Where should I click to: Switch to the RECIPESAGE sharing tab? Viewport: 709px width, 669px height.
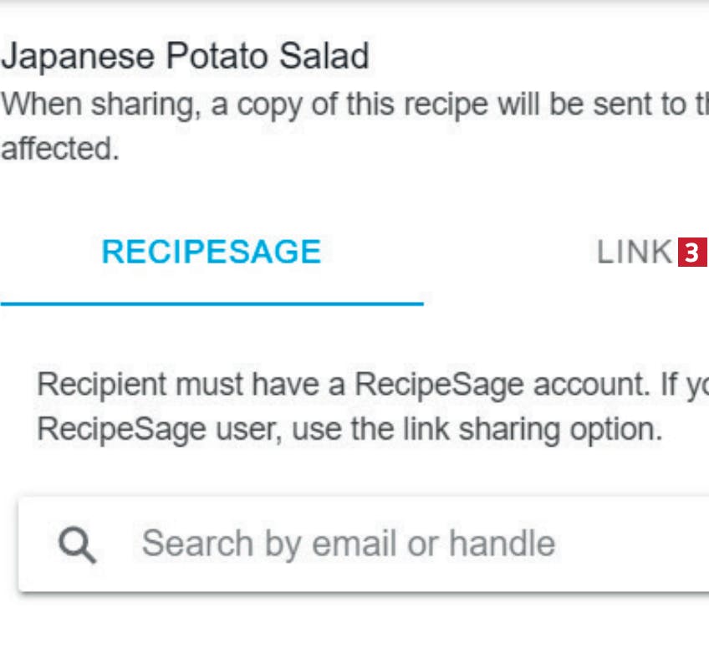(212, 252)
